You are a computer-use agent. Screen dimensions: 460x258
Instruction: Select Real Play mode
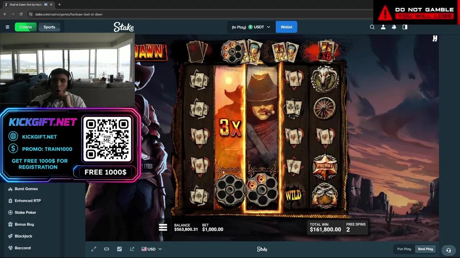coord(425,249)
